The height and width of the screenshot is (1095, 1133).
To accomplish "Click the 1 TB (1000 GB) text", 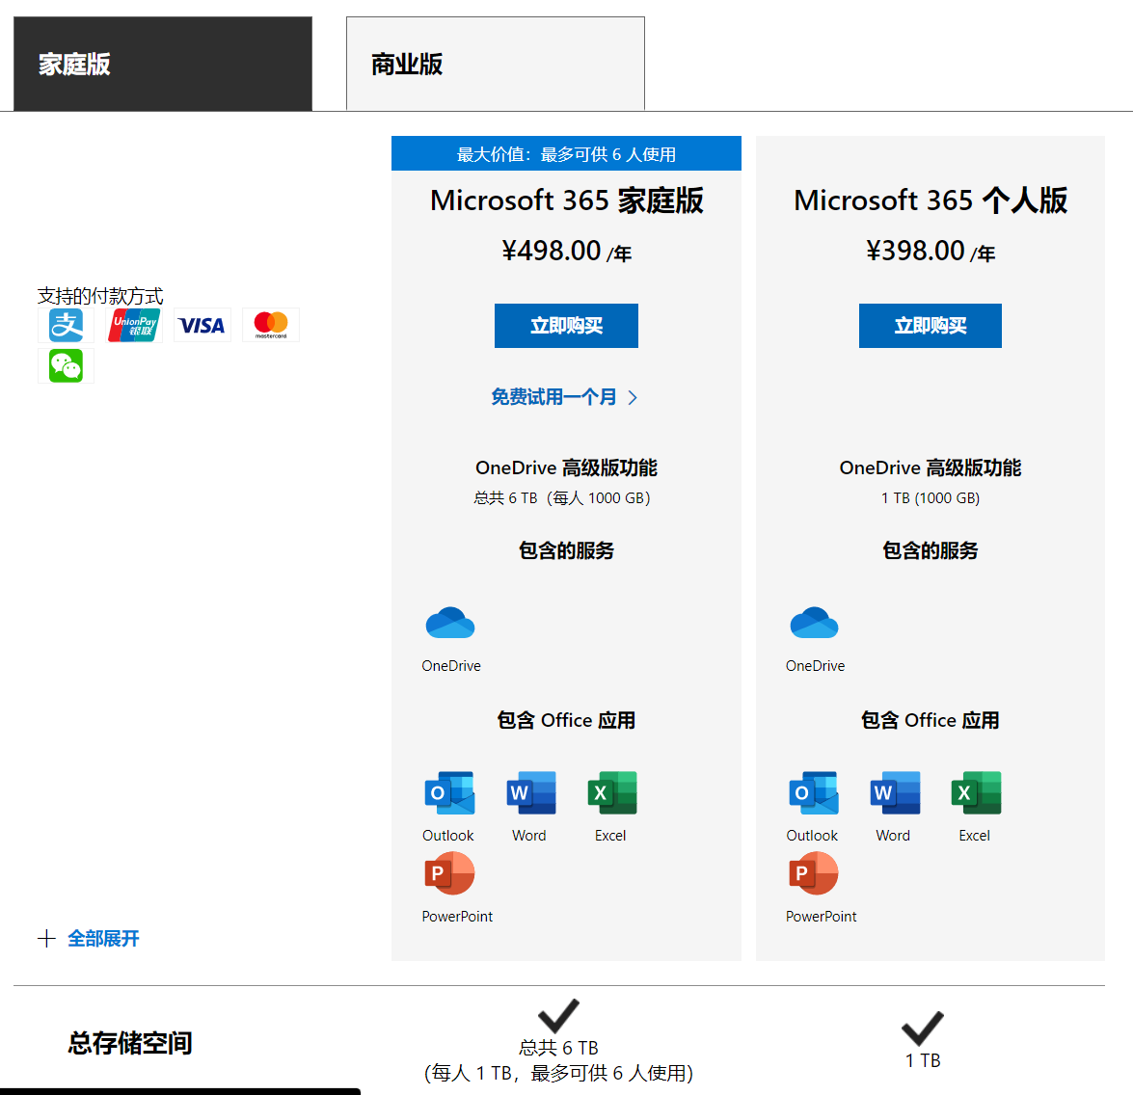I will pos(931,498).
